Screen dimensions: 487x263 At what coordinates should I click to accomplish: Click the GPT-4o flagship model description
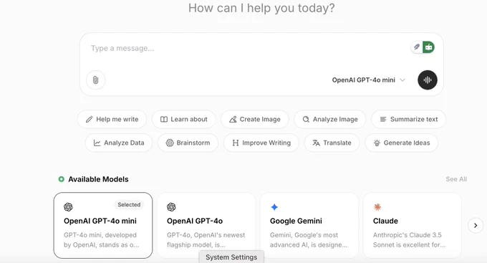(x=206, y=240)
